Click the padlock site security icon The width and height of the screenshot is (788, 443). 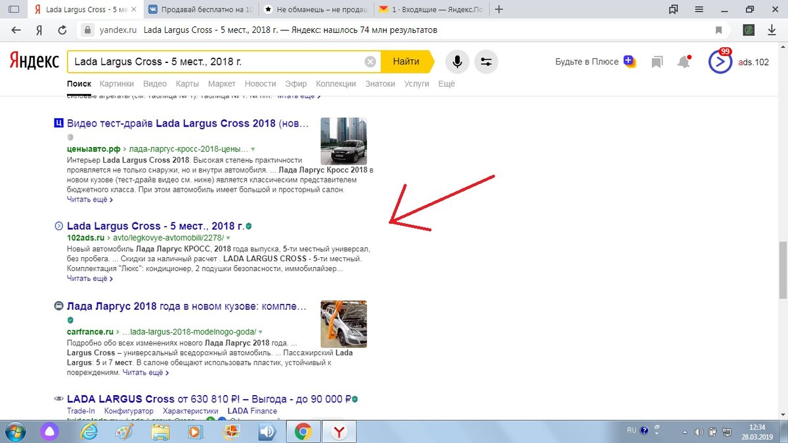click(x=87, y=30)
